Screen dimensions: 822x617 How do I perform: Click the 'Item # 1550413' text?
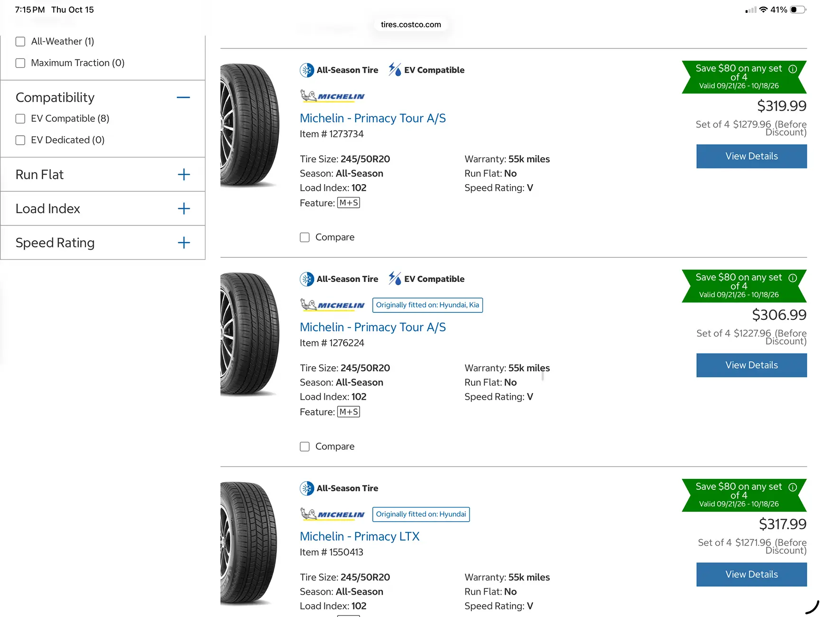pyautogui.click(x=332, y=552)
